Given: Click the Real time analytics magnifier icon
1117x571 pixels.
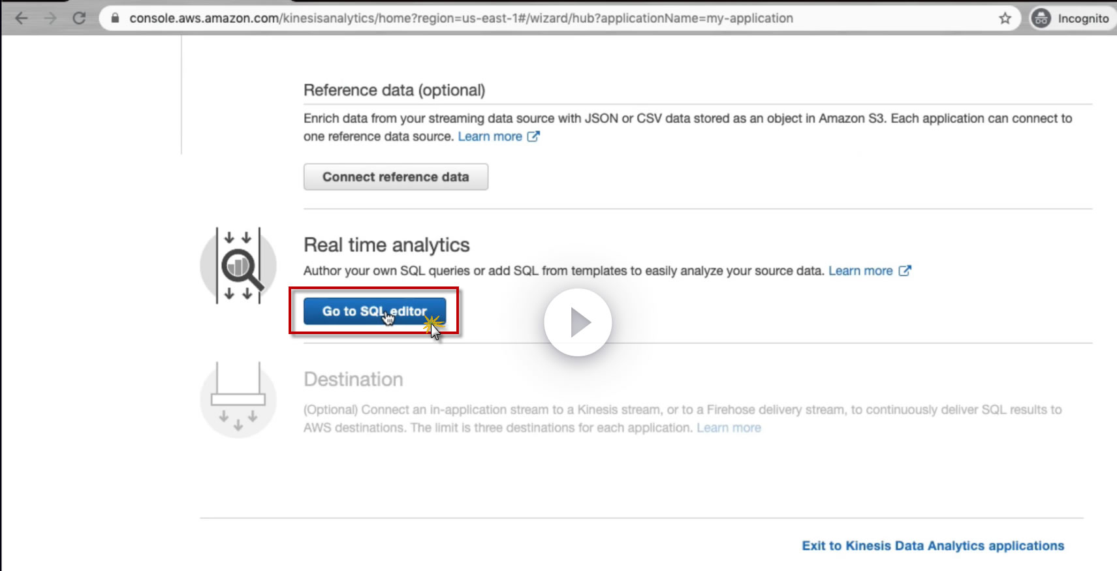Looking at the screenshot, I should pyautogui.click(x=239, y=266).
